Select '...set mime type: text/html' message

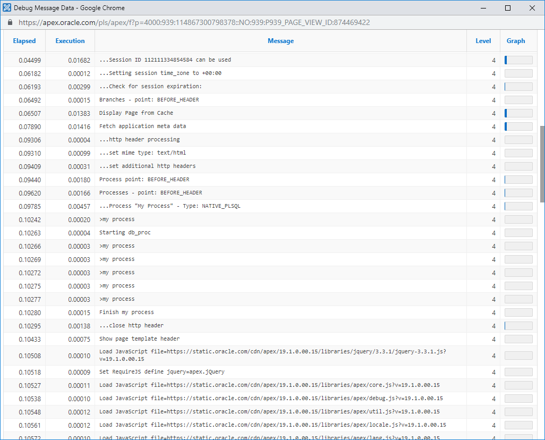coord(142,153)
